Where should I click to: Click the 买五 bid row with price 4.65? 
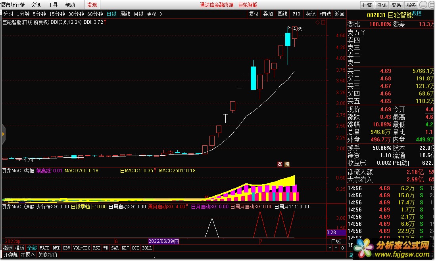pos(390,101)
